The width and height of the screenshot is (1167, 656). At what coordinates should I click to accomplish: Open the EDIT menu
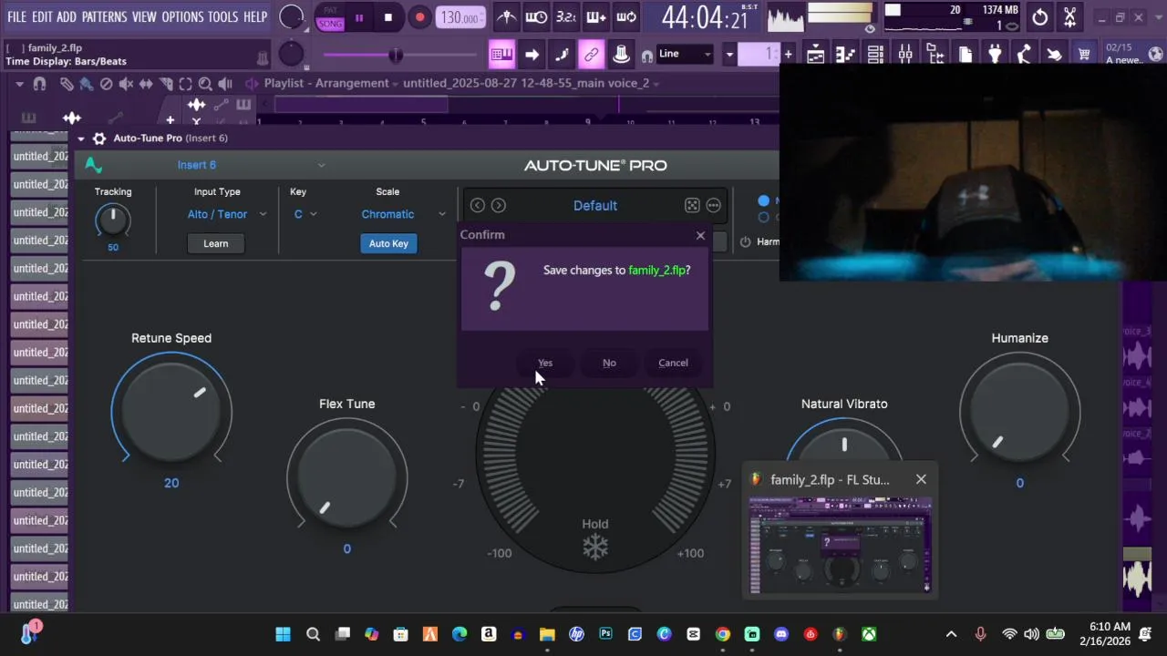[x=42, y=17]
